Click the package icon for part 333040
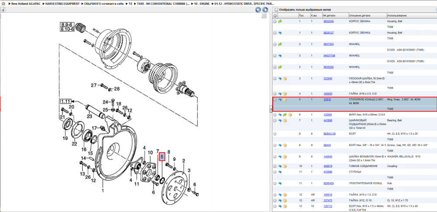 tap(285, 79)
